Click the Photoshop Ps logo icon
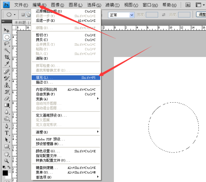The height and width of the screenshot is (182, 206). pos(6,5)
